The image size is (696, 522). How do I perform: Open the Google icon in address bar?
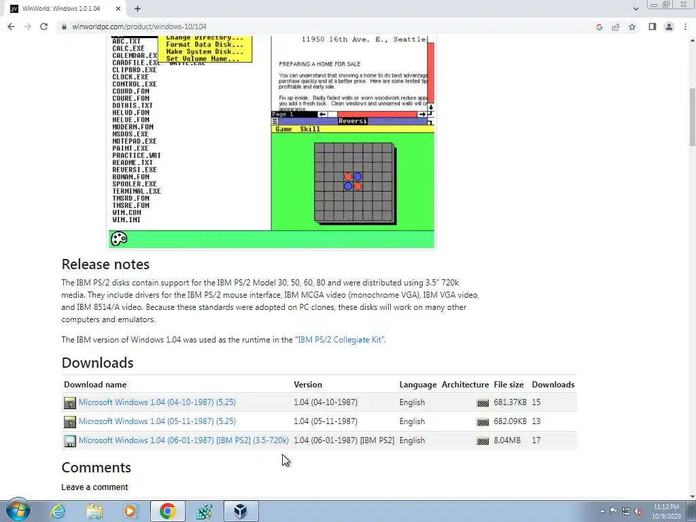click(599, 27)
